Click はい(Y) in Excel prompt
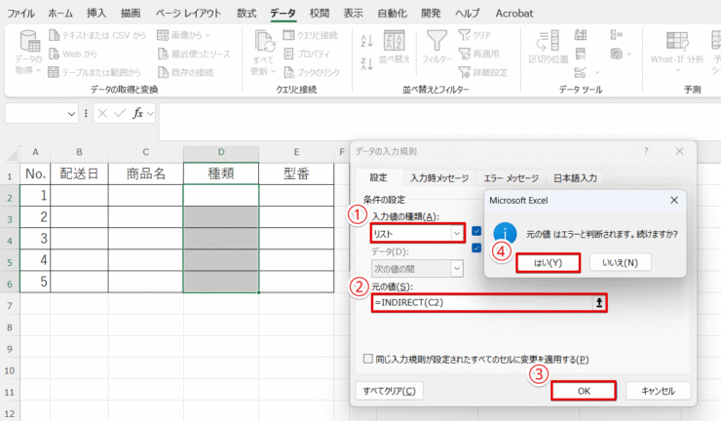 549,263
